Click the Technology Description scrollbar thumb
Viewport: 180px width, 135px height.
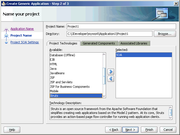coord(170,112)
